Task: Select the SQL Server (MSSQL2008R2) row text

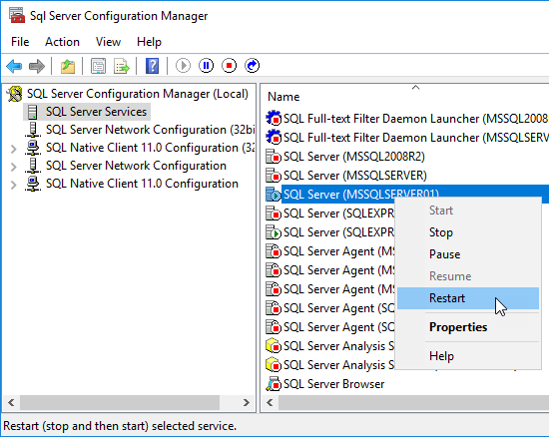Action: point(354,157)
